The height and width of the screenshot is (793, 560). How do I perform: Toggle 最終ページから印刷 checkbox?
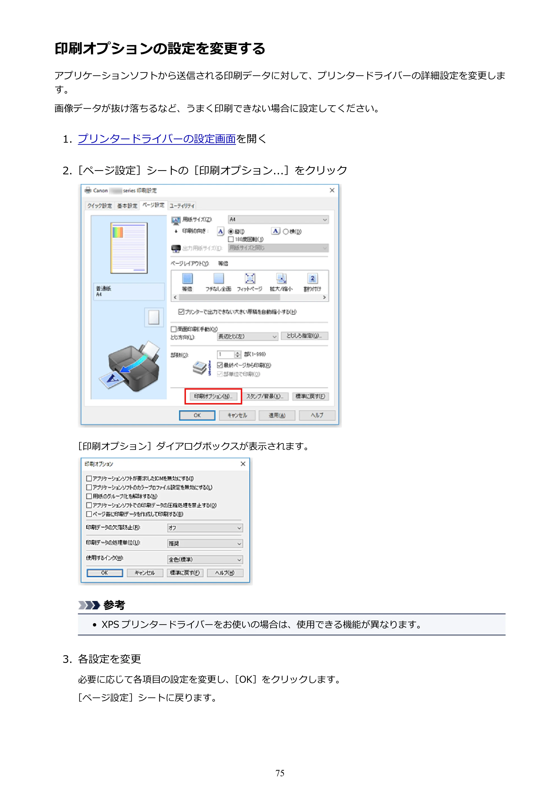pyautogui.click(x=220, y=365)
